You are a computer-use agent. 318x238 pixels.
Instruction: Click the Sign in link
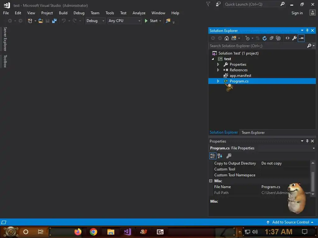pos(297,13)
